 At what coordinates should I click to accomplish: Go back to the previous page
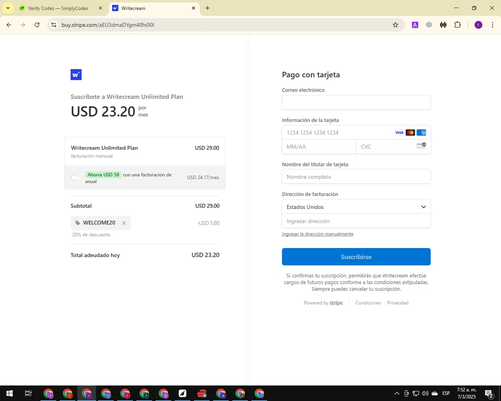9,25
